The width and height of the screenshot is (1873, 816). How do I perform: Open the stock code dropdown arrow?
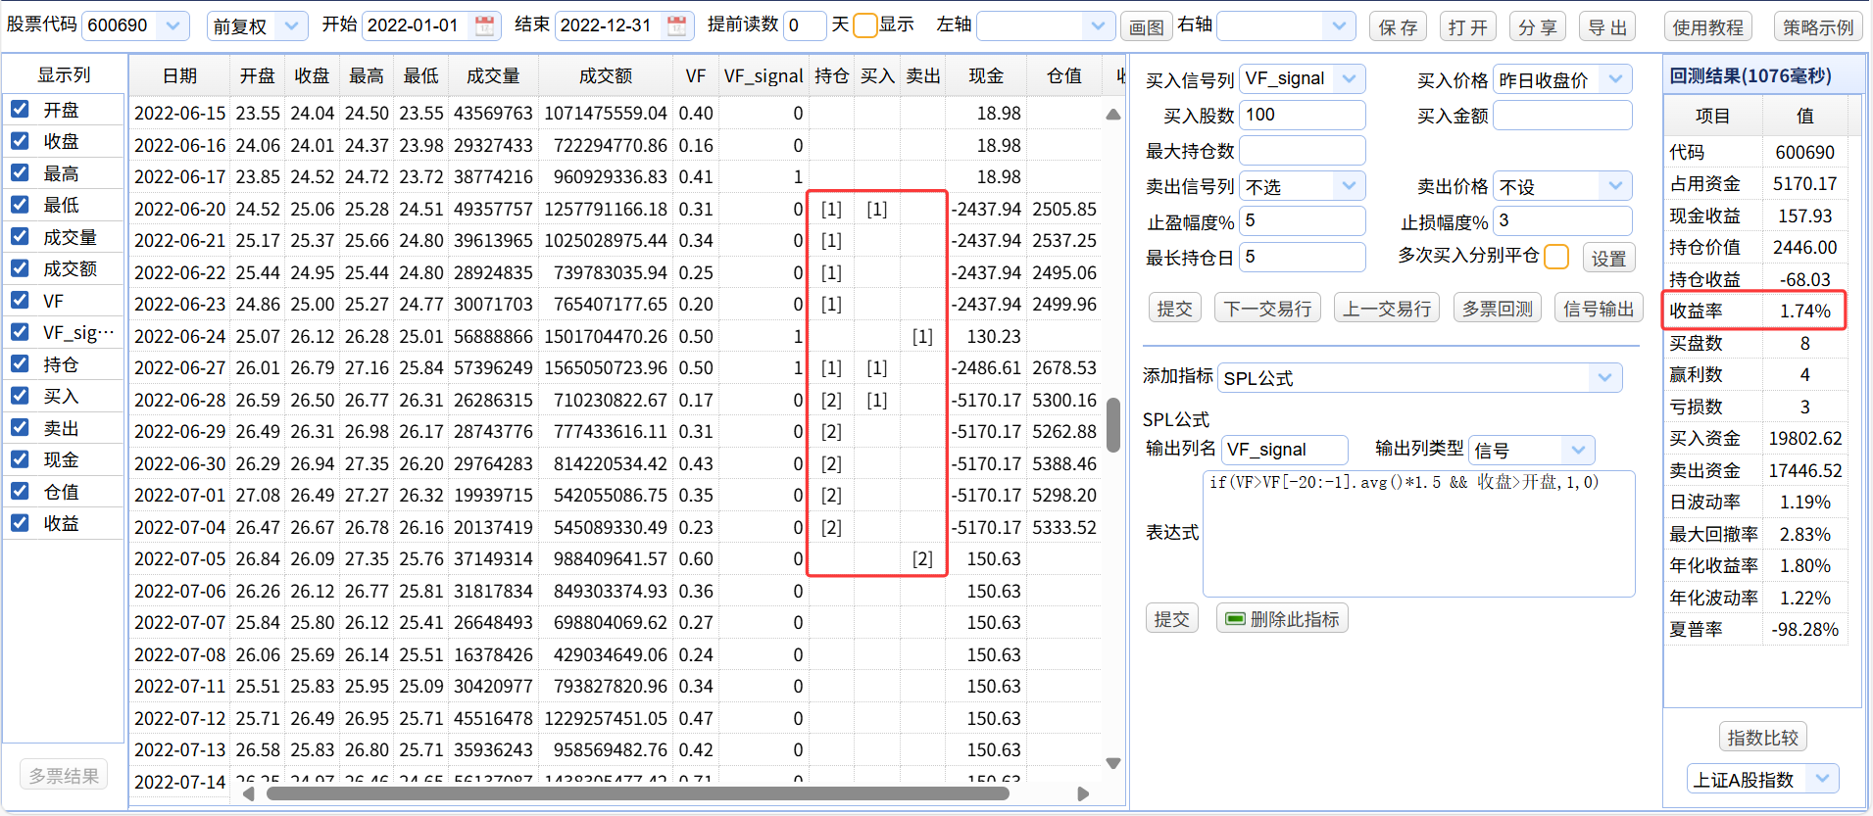[173, 26]
